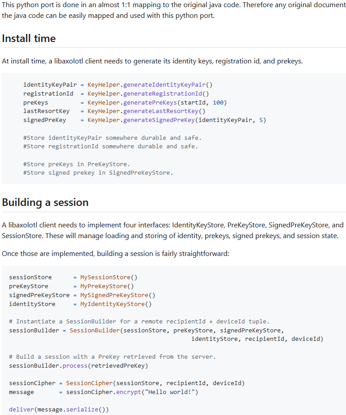Click SessionCipher constructor in code

(89, 383)
